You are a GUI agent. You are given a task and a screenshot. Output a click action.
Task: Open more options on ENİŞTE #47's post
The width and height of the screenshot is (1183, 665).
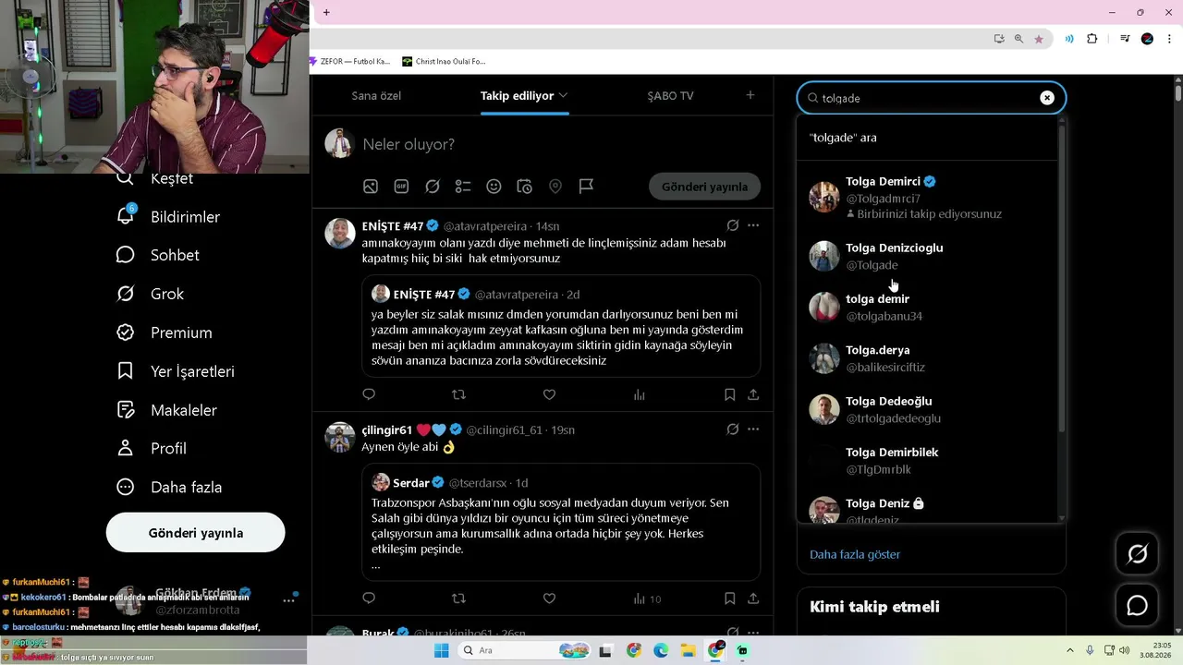point(753,225)
